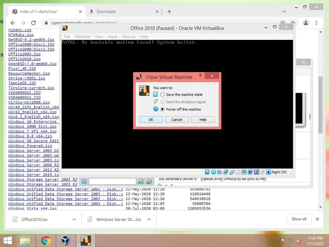Click the question mark in Close Virtual Machine dialog
Viewport: 329px width, 247px height.
(x=200, y=76)
